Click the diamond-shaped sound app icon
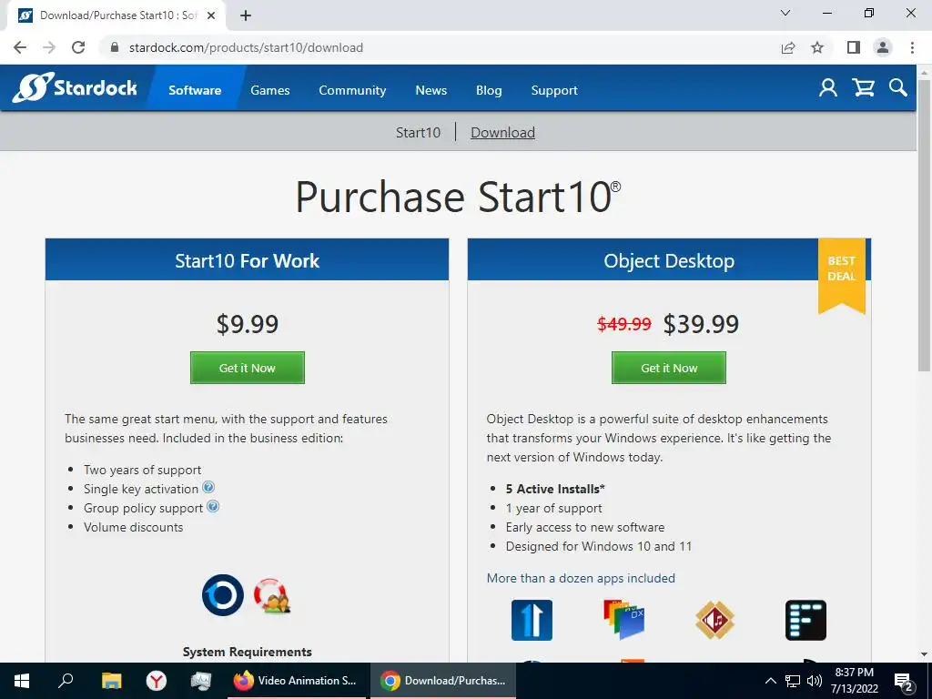The image size is (932, 699). click(x=715, y=620)
